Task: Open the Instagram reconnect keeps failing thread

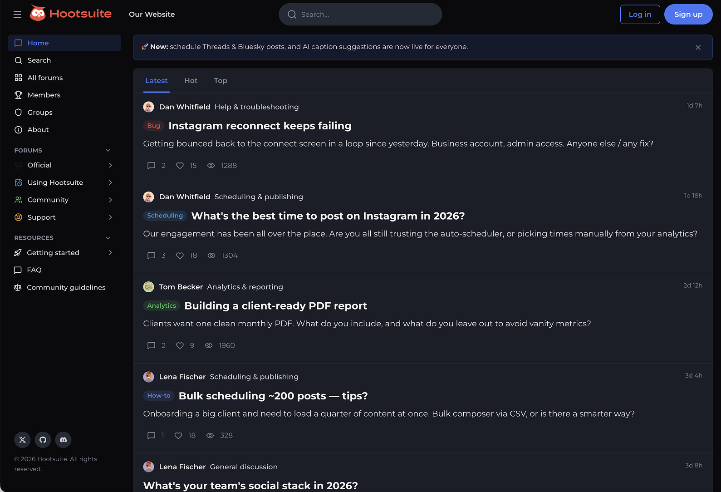Action: coord(260,126)
